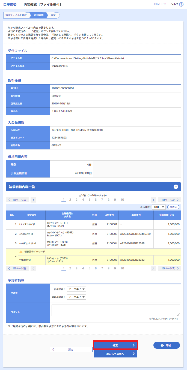Click the 引落金額（円） column header

[x=167, y=215]
